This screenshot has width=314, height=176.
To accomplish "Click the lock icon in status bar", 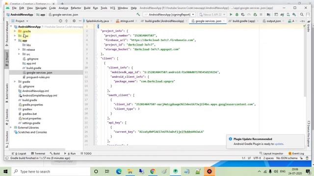I will click(301, 158).
